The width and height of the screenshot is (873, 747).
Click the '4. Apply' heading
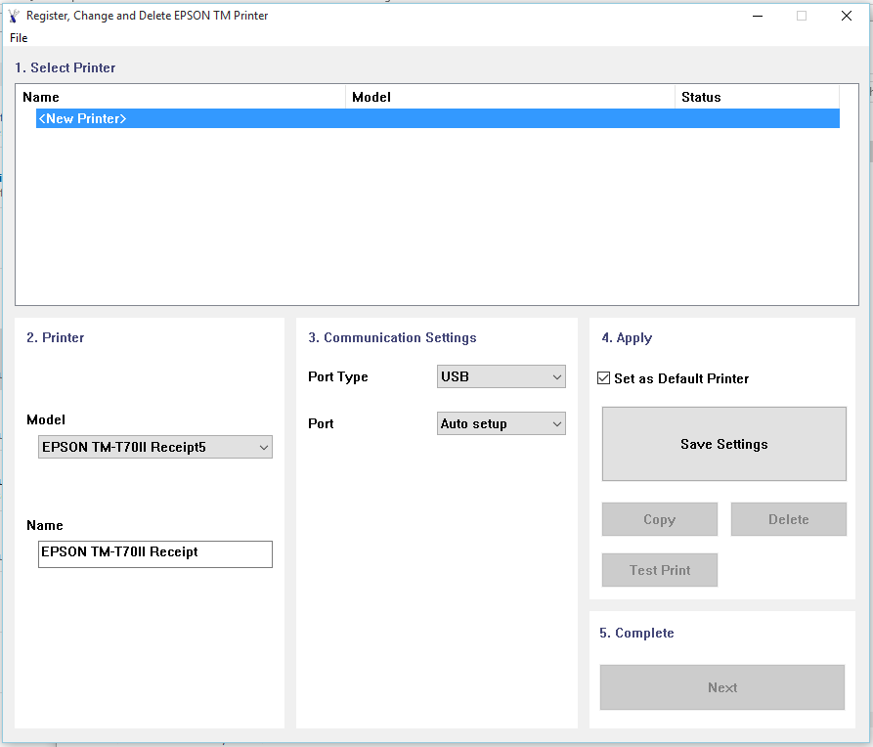click(627, 337)
